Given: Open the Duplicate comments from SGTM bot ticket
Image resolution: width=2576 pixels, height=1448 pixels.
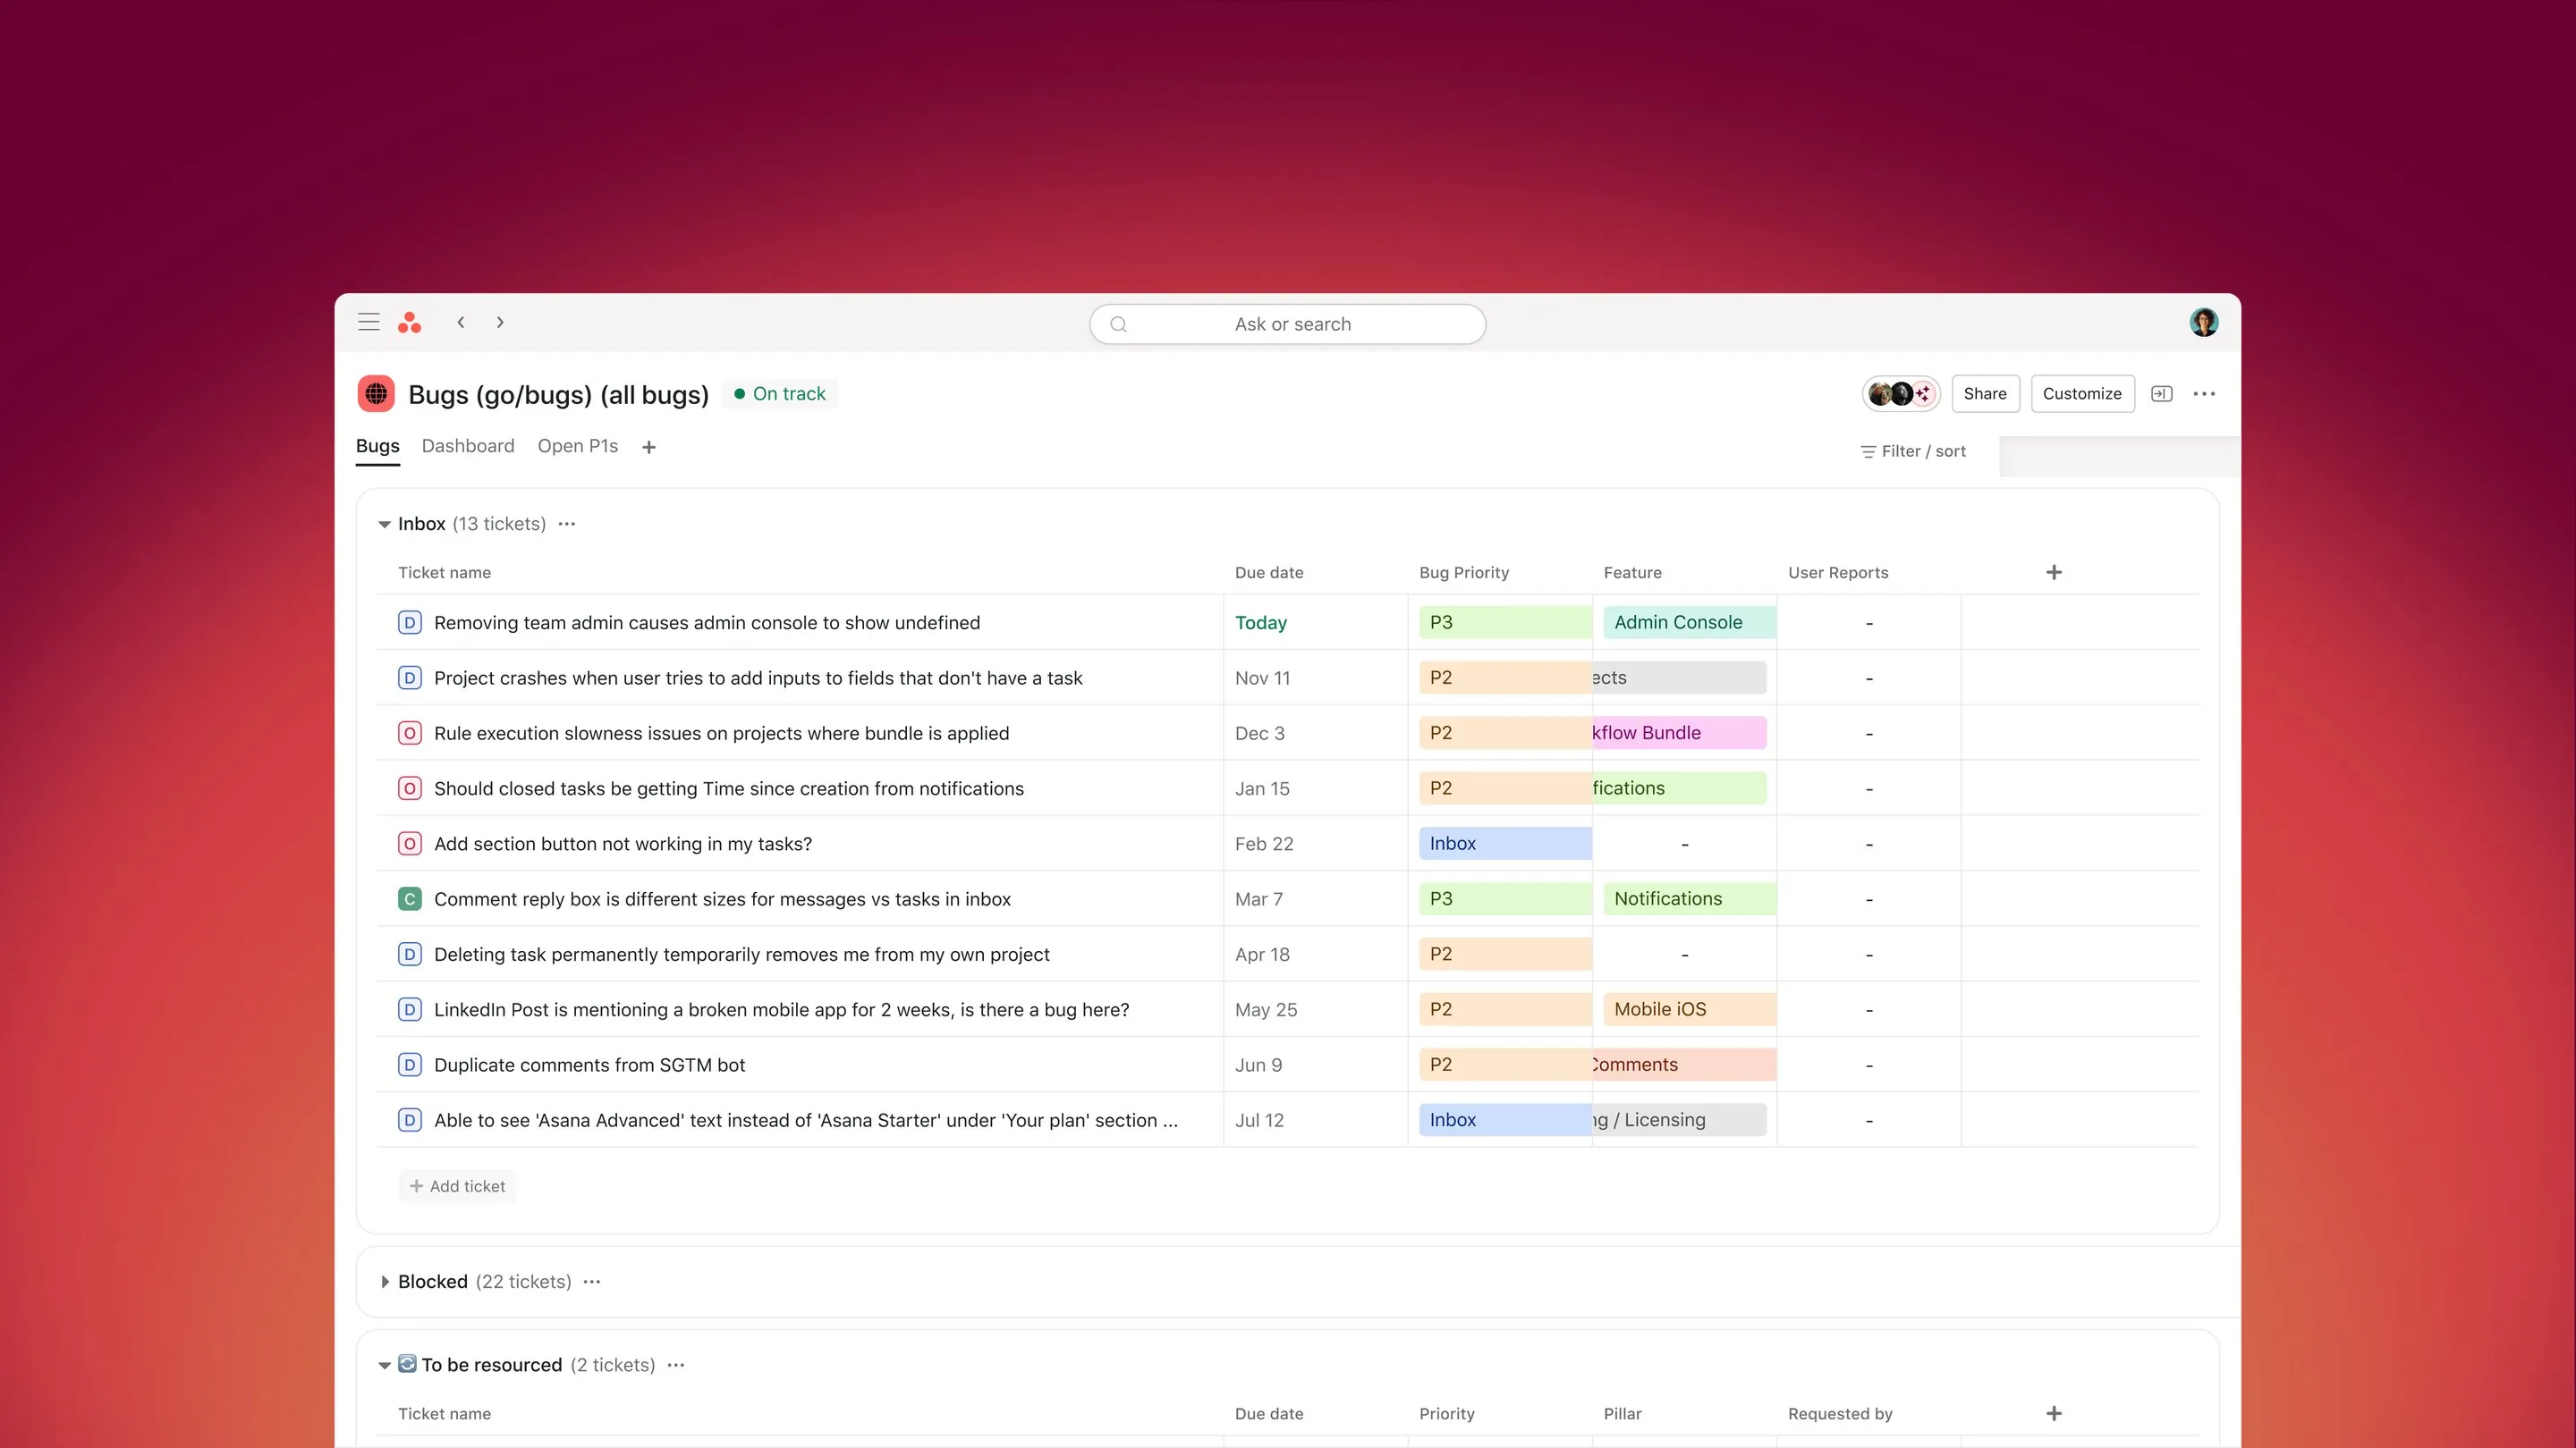Looking at the screenshot, I should (x=589, y=1065).
